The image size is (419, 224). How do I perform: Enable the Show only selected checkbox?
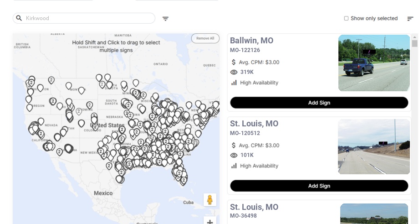346,19
